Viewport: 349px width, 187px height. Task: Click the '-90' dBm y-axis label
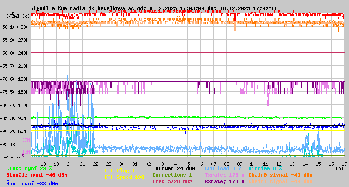tap(4, 131)
